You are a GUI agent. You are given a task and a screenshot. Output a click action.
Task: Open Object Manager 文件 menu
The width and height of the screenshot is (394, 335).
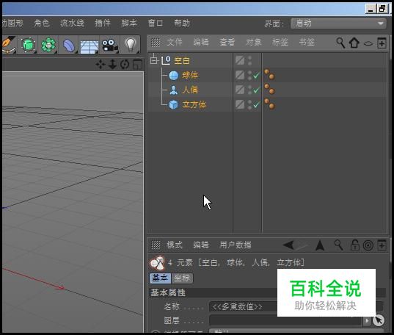click(x=174, y=43)
